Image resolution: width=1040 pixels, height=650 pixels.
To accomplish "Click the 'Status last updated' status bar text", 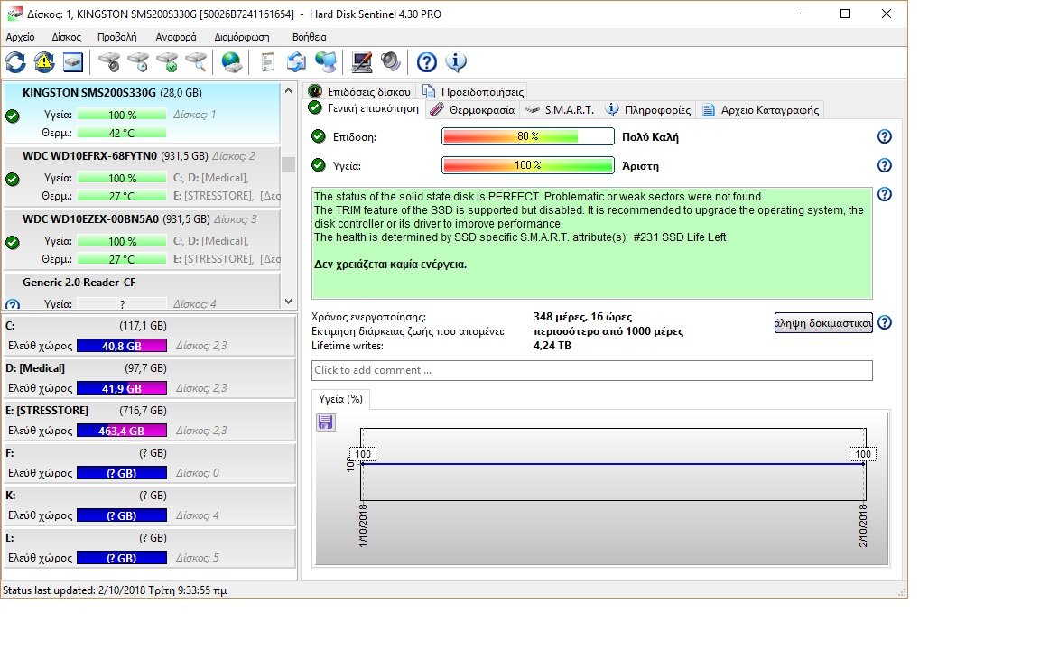I will pyautogui.click(x=115, y=590).
